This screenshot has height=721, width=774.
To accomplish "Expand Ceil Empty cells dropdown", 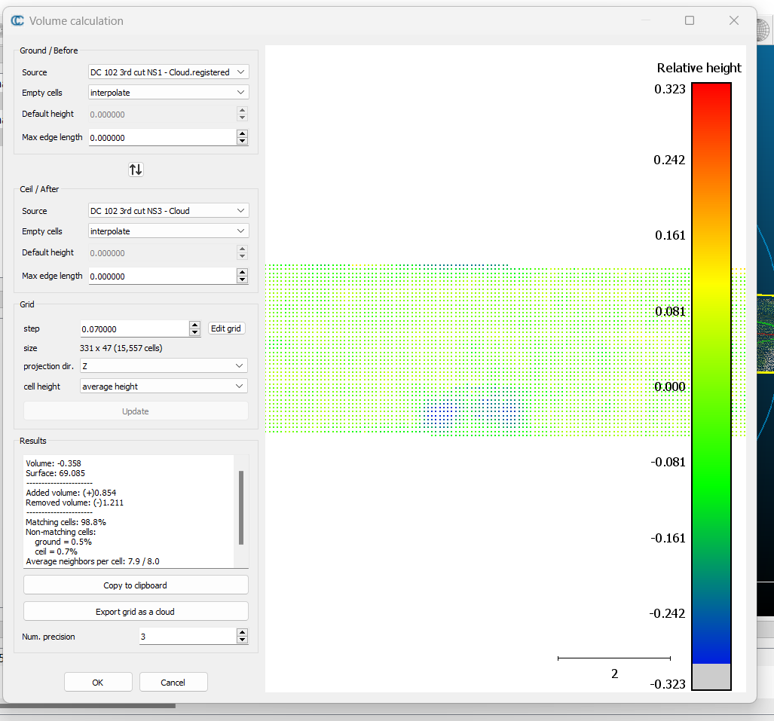I will (168, 231).
